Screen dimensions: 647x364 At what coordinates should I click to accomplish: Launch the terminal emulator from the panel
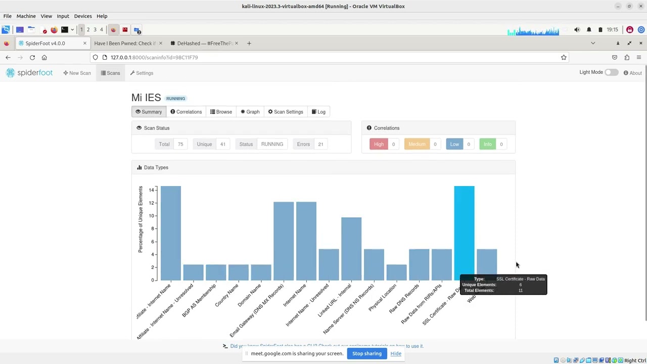click(x=64, y=30)
